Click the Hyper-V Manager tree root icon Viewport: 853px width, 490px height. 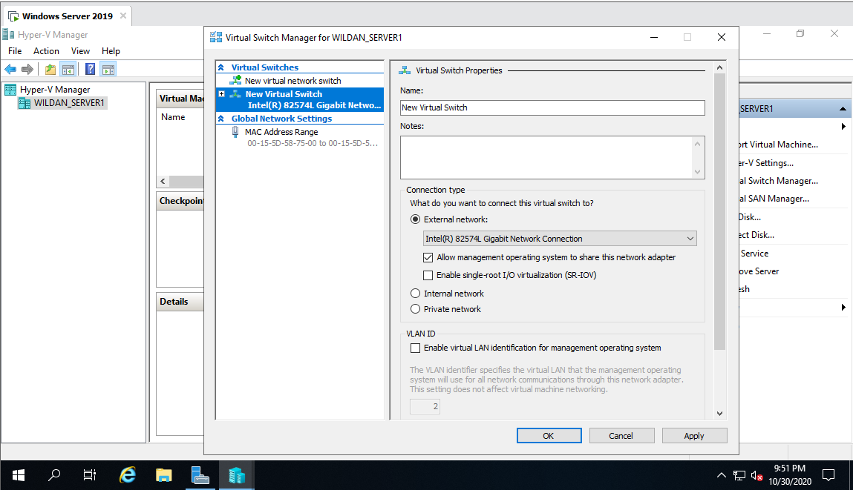pos(10,90)
